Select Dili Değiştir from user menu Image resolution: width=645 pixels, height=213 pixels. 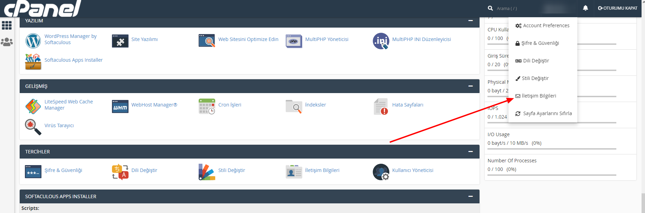542,61
